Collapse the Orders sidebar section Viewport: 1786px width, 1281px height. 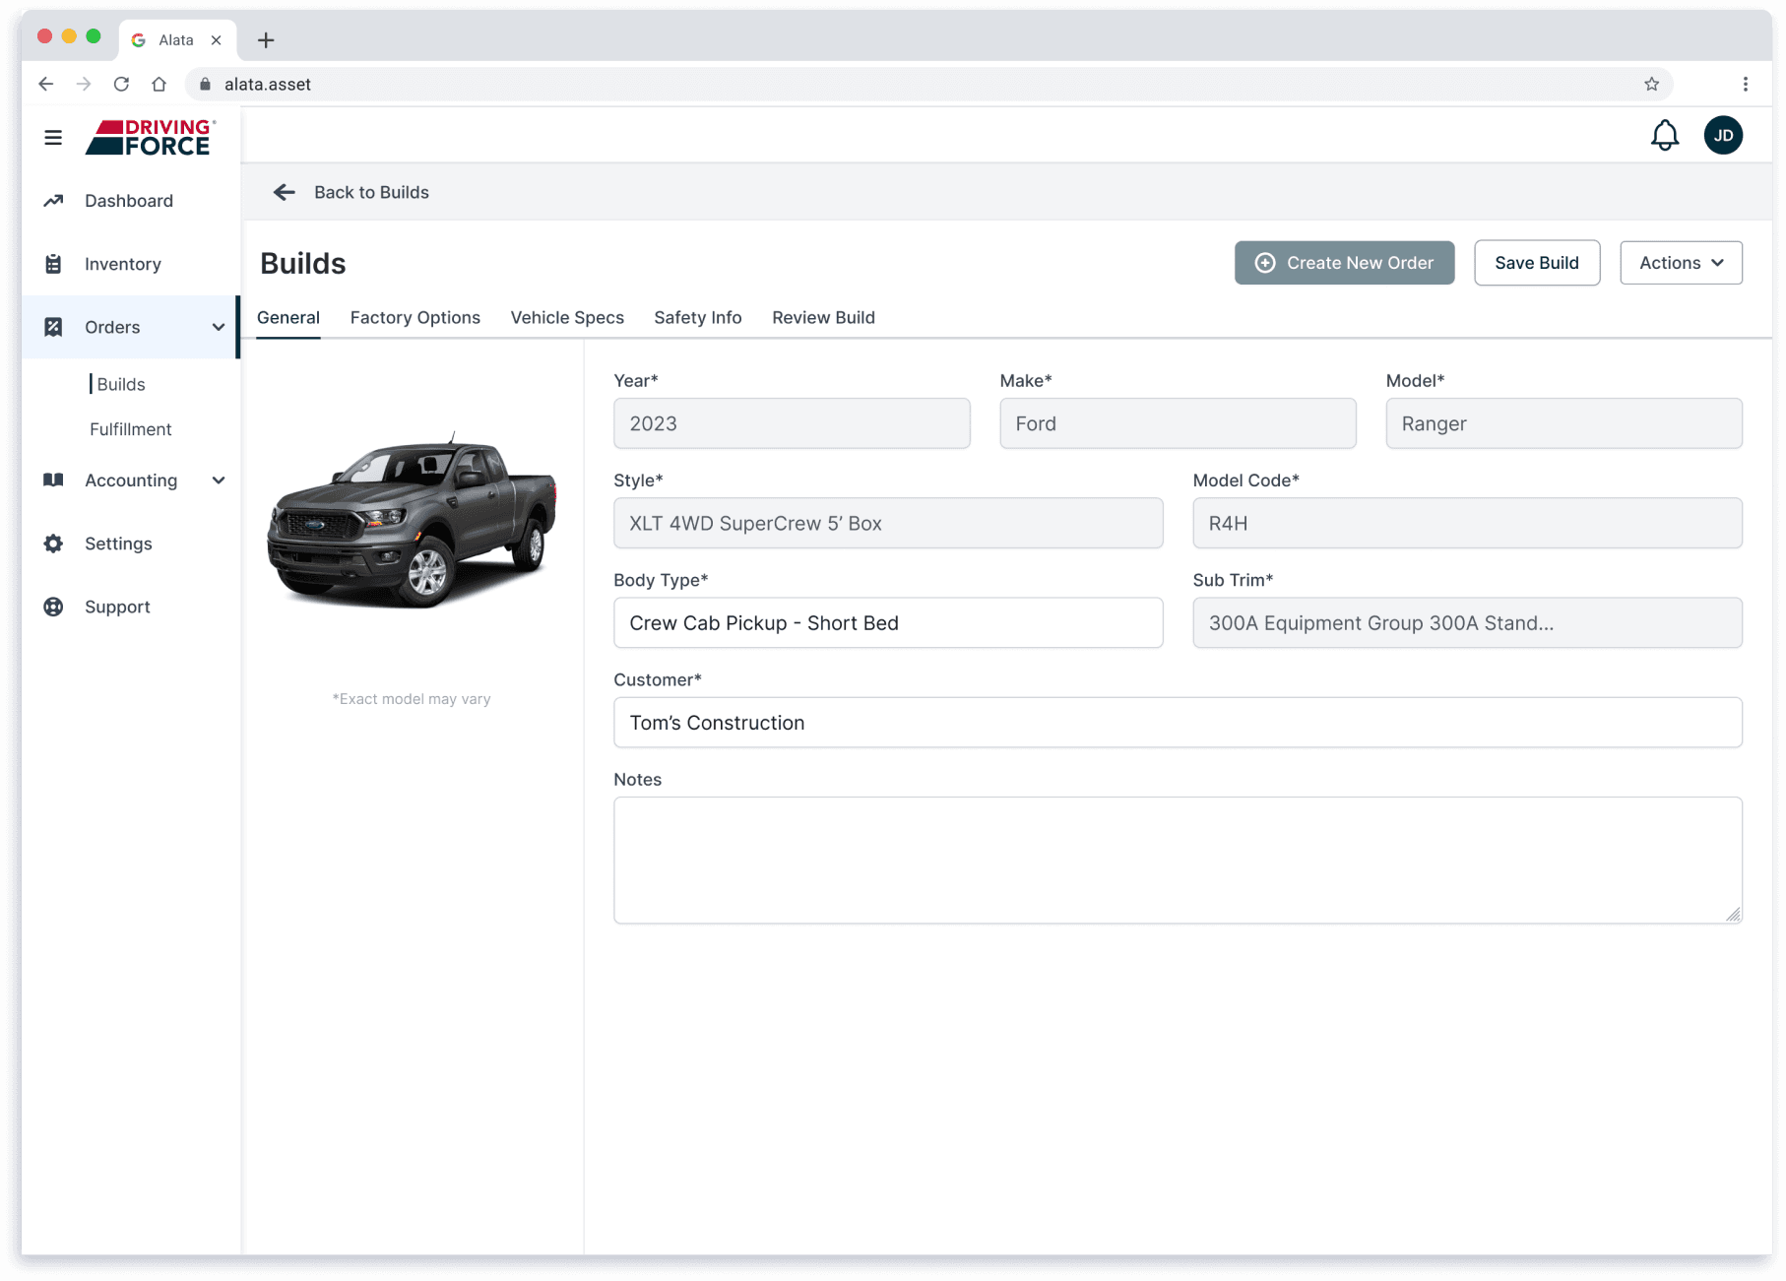[x=219, y=327]
